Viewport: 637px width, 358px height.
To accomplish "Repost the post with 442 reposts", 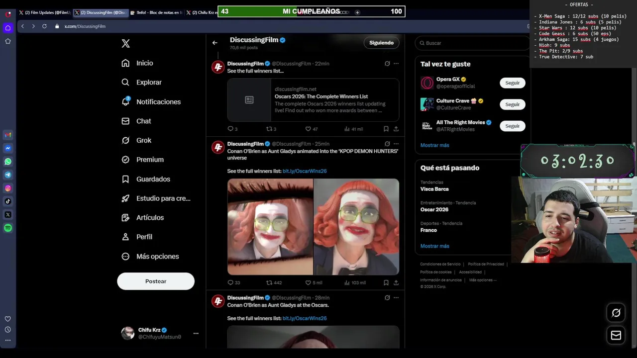I will coord(269,282).
